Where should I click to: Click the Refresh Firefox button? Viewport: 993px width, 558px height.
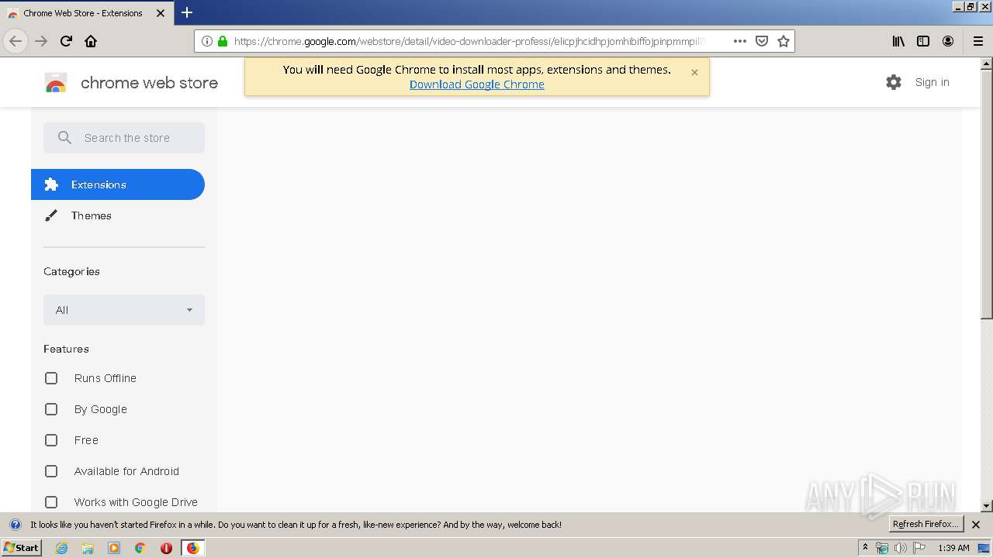pyautogui.click(x=926, y=524)
